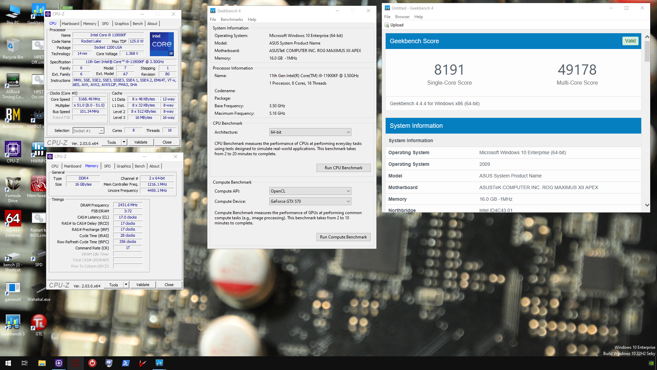Screen dimensions: 657x370
Task: Open Compute Device GeForce GTX 570 dropdown
Action: point(310,201)
